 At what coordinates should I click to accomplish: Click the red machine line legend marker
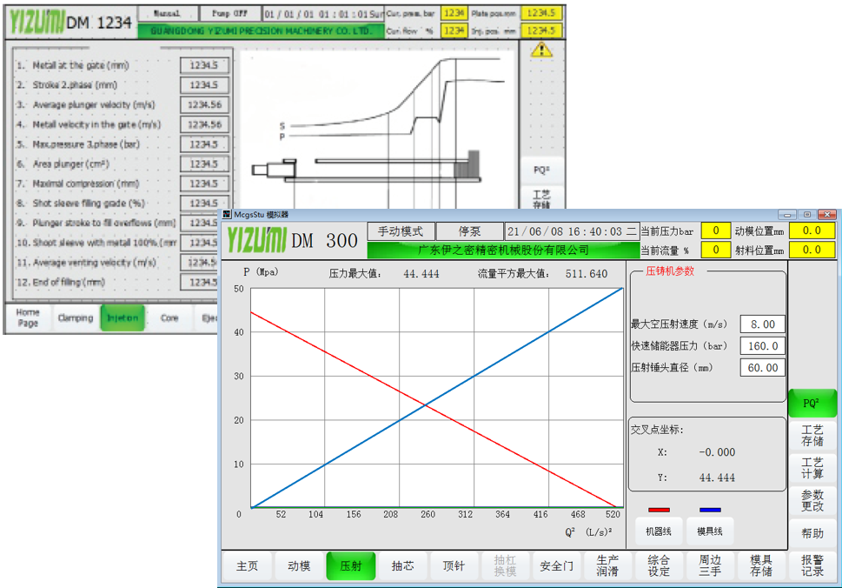(x=659, y=511)
